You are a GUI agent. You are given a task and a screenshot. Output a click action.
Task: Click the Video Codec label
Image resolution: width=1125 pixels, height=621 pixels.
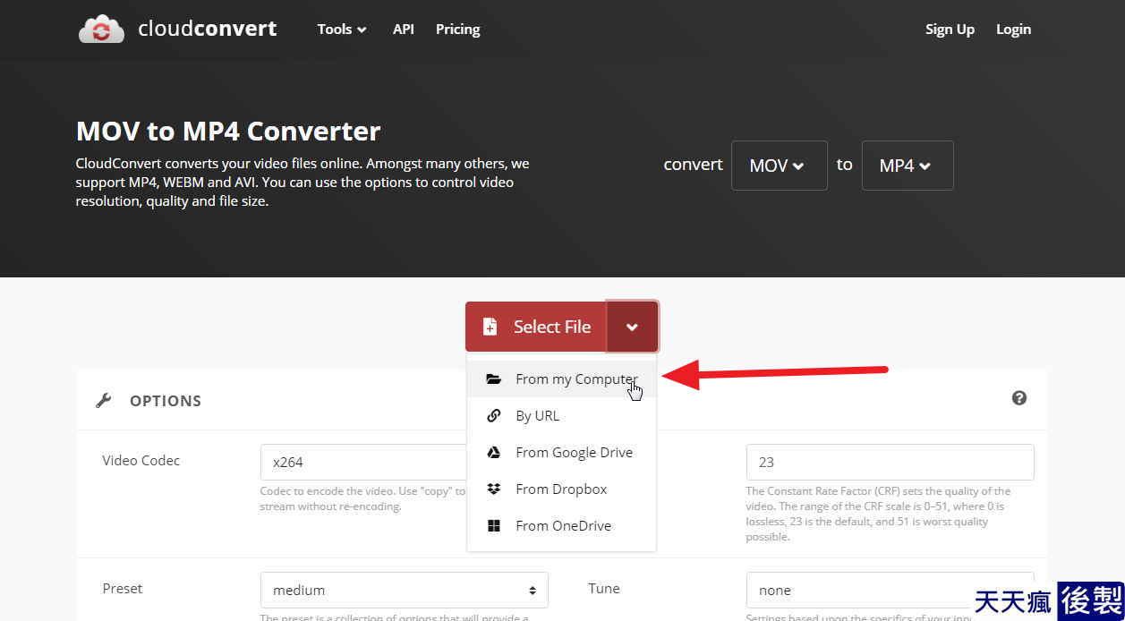[x=141, y=461]
